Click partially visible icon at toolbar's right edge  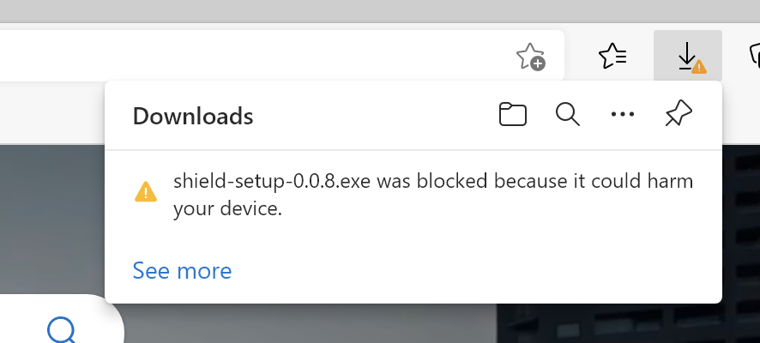point(755,57)
